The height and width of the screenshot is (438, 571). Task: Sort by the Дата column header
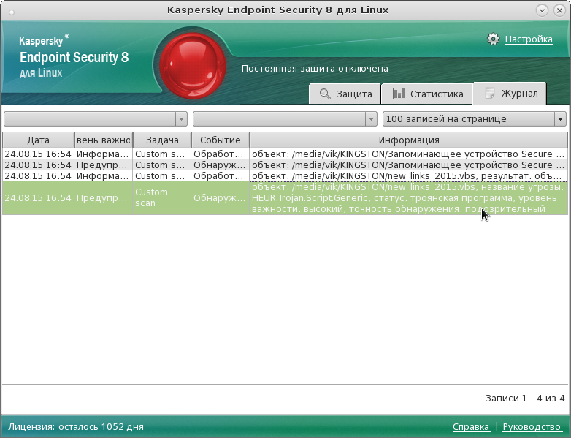point(38,140)
